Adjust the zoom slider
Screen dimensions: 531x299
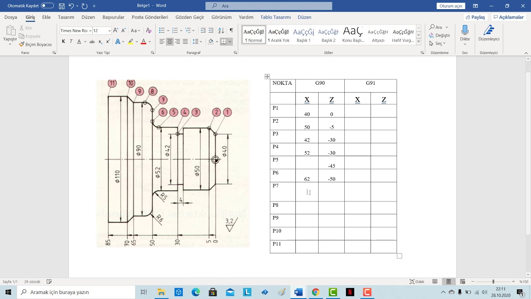coord(493,282)
